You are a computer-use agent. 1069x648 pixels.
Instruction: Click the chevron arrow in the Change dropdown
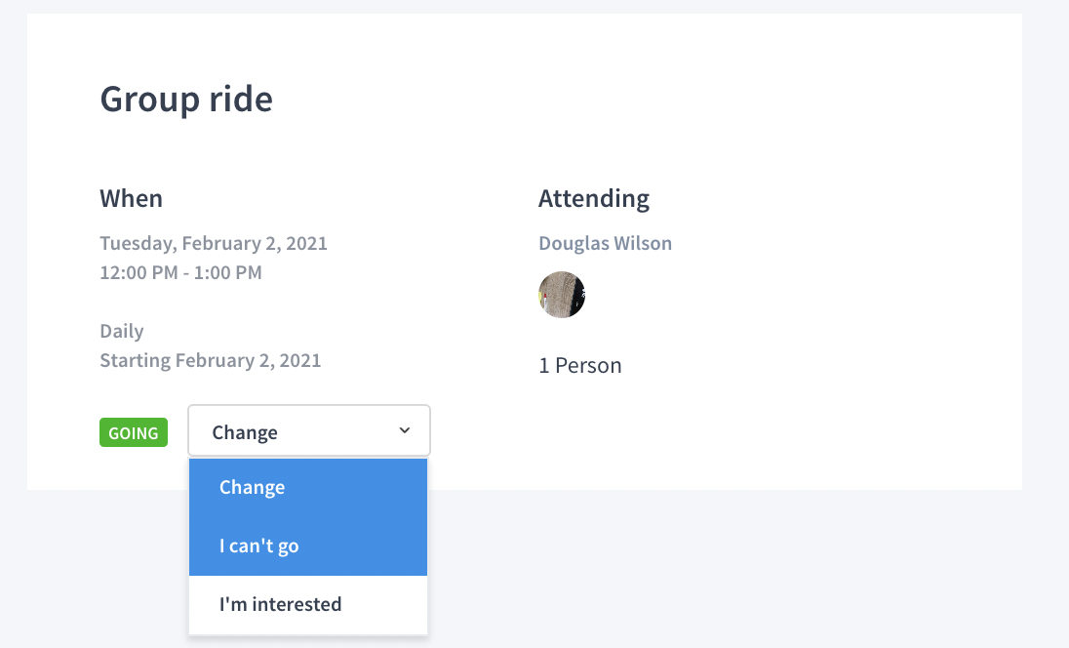pyautogui.click(x=404, y=430)
